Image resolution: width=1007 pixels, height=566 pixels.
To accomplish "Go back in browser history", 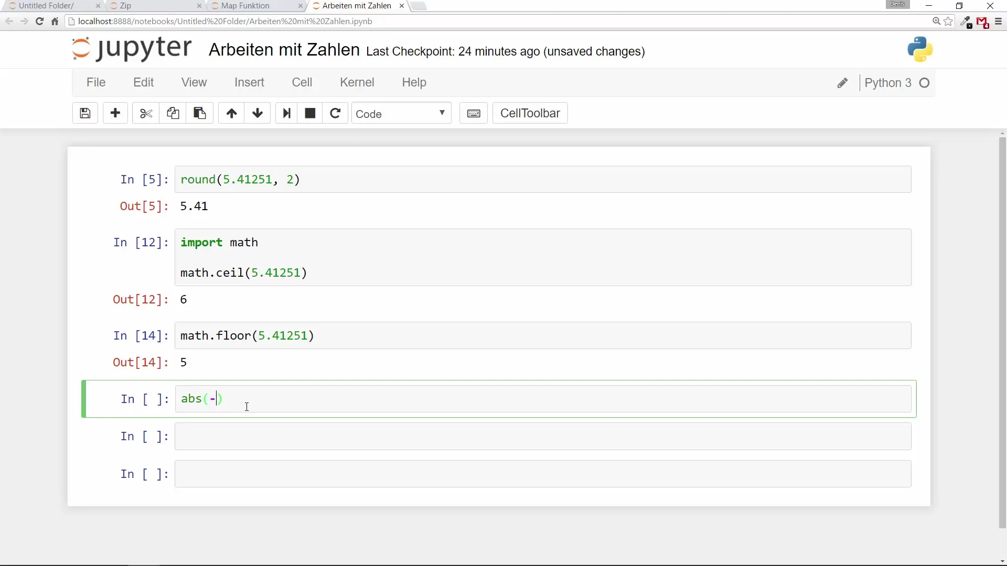I will (x=9, y=21).
